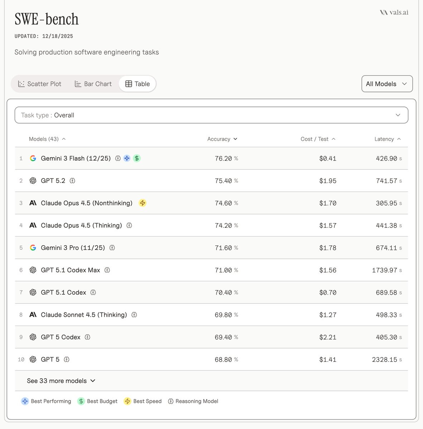Open the Gemini 3 Flash (12/25) model name
This screenshot has width=423, height=429.
point(76,158)
